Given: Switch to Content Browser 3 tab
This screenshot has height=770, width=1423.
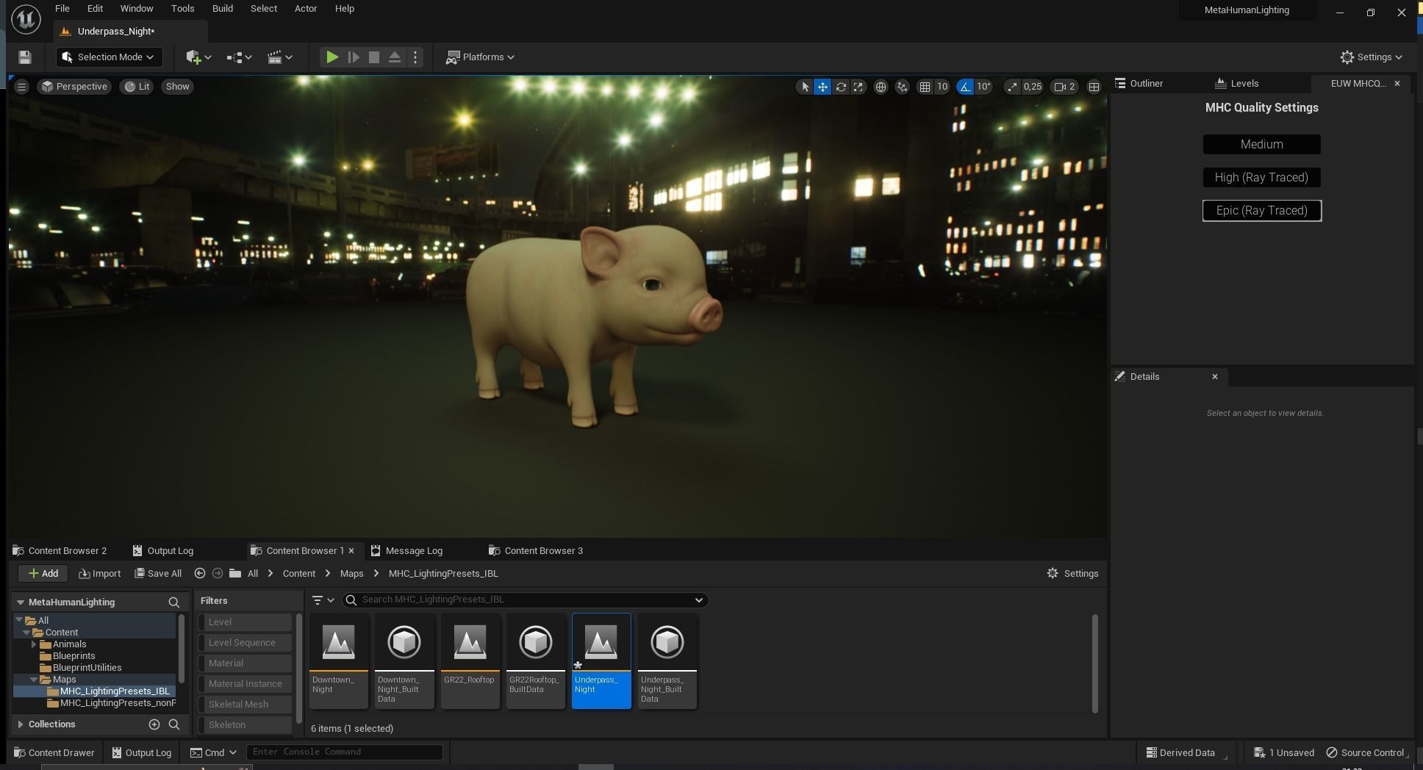Looking at the screenshot, I should coord(535,551).
